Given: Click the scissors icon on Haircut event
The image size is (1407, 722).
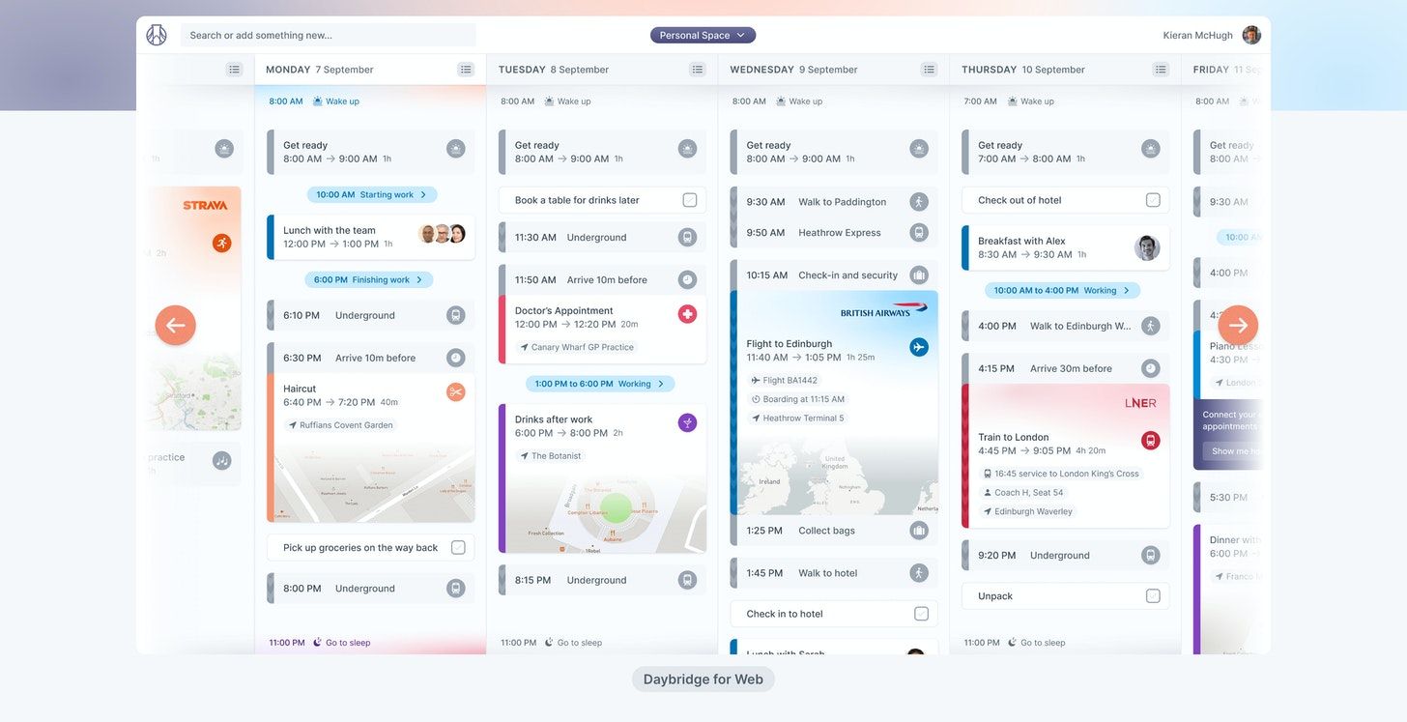Looking at the screenshot, I should click(x=456, y=391).
